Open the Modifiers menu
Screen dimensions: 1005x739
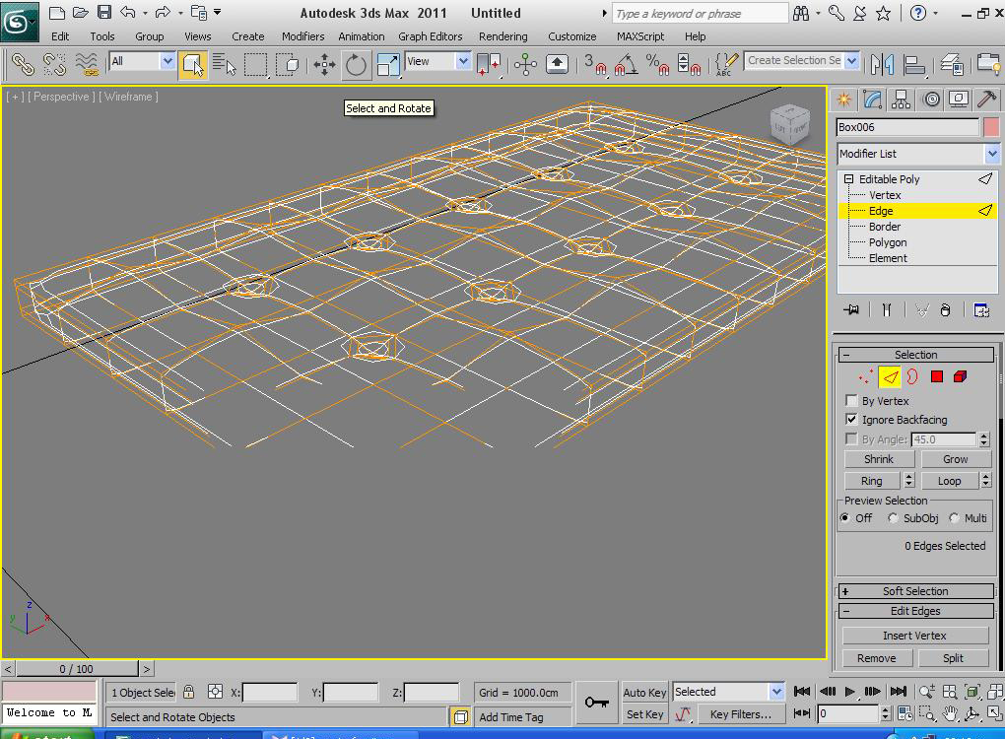click(303, 36)
